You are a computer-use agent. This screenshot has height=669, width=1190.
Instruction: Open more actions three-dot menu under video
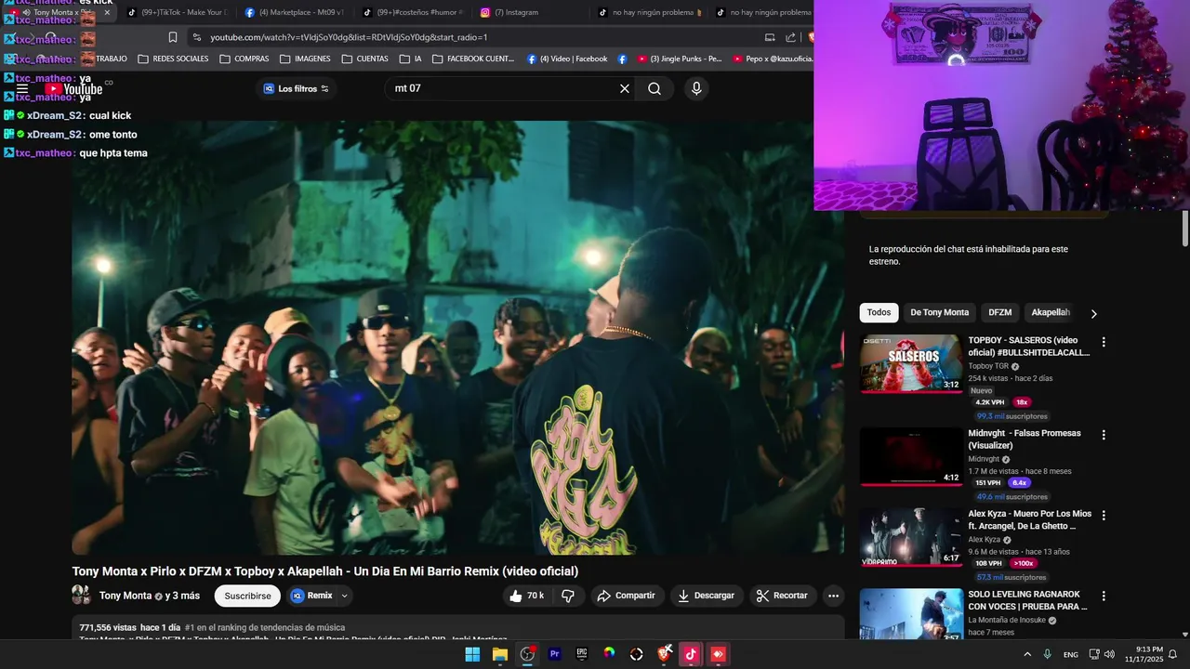pos(833,596)
